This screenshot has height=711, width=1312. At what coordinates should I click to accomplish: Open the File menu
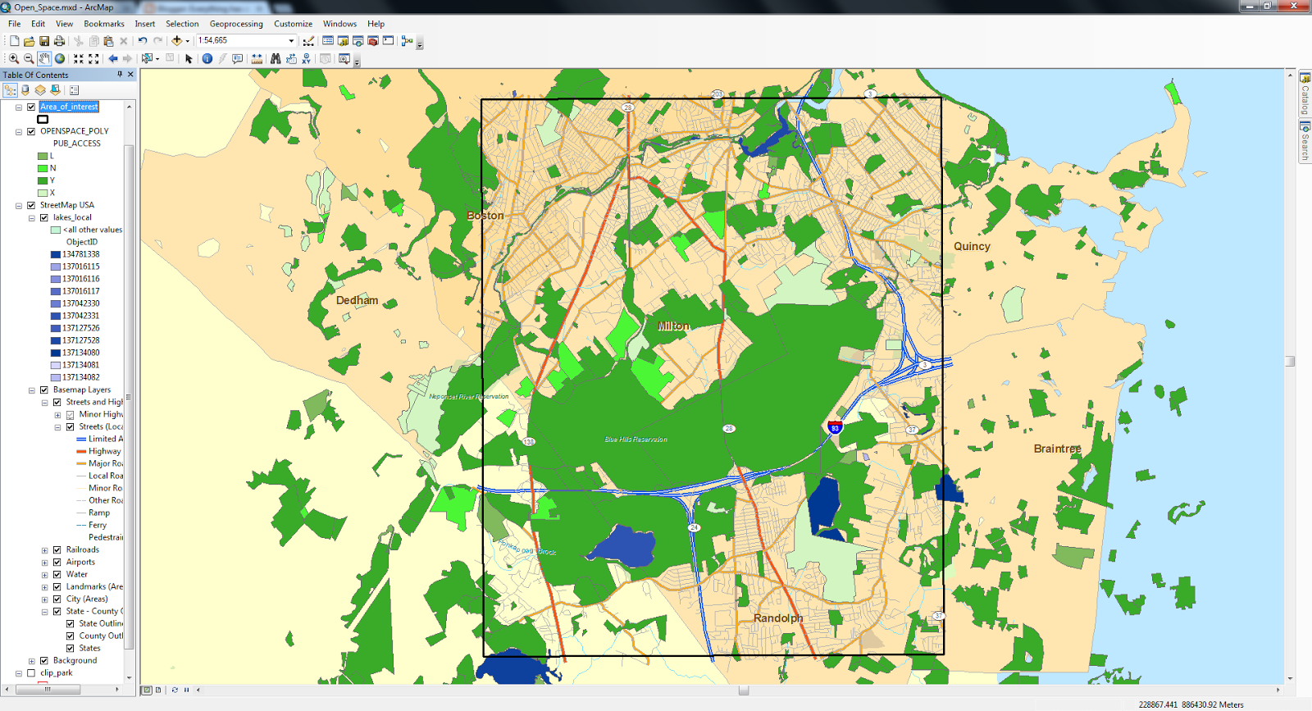tap(14, 24)
